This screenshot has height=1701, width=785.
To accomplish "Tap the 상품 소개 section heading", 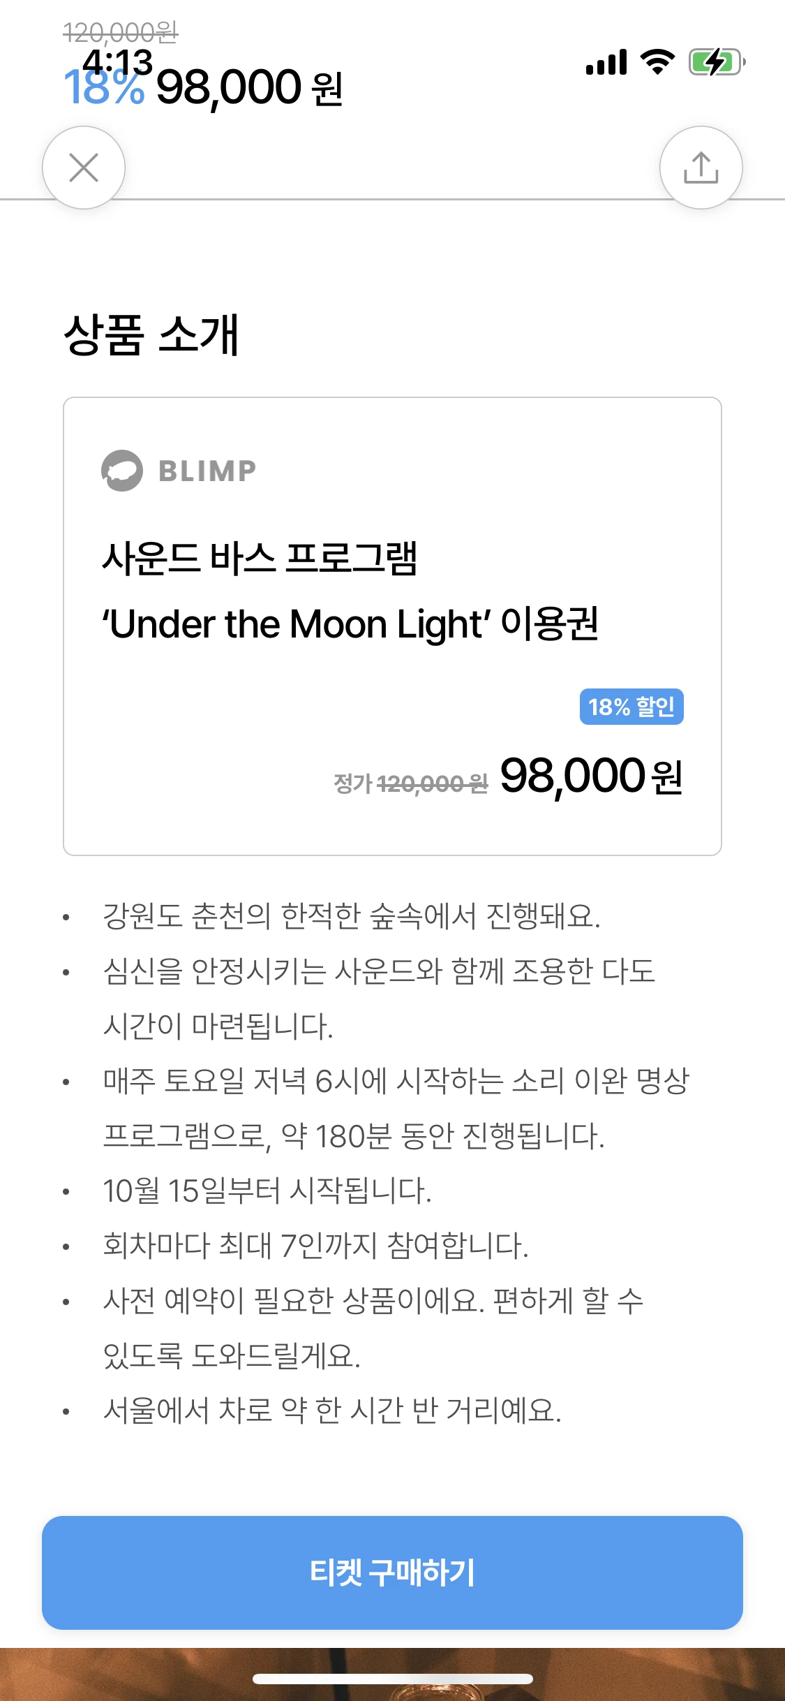I will click(151, 334).
